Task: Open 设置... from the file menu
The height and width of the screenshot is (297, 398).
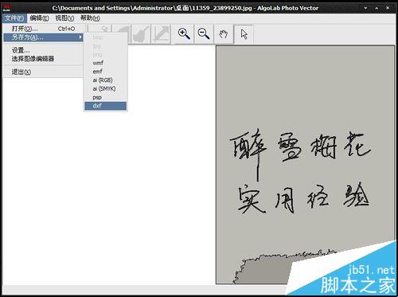Action: point(43,50)
